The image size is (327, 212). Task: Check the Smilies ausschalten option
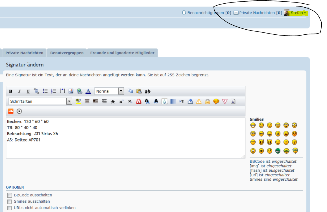click(x=10, y=202)
